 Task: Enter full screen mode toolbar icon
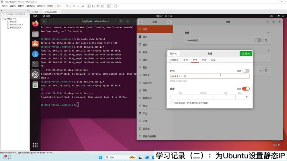98,6
